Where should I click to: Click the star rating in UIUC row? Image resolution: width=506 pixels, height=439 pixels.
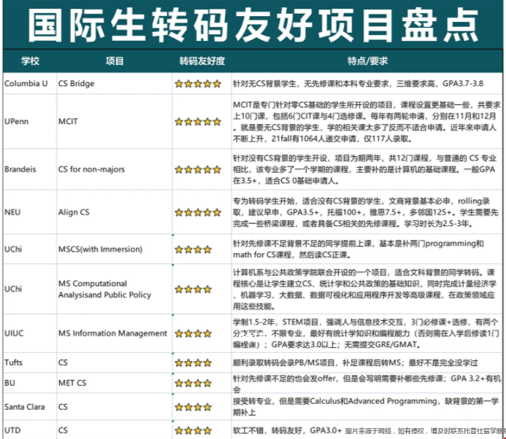point(193,333)
